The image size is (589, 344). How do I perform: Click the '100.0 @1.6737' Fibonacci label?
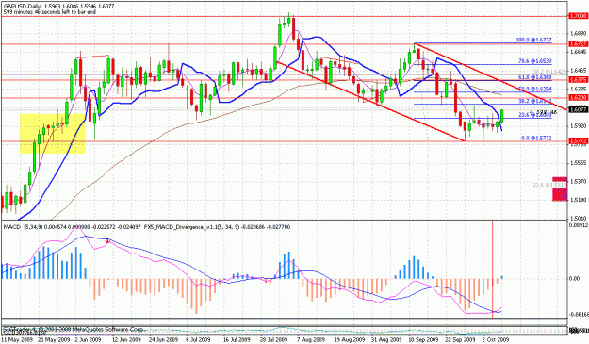pos(533,40)
